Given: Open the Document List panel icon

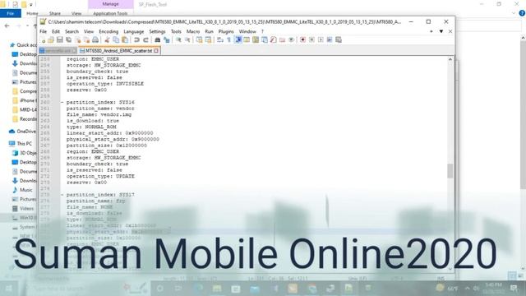Looking at the screenshot, I should click(x=265, y=40).
